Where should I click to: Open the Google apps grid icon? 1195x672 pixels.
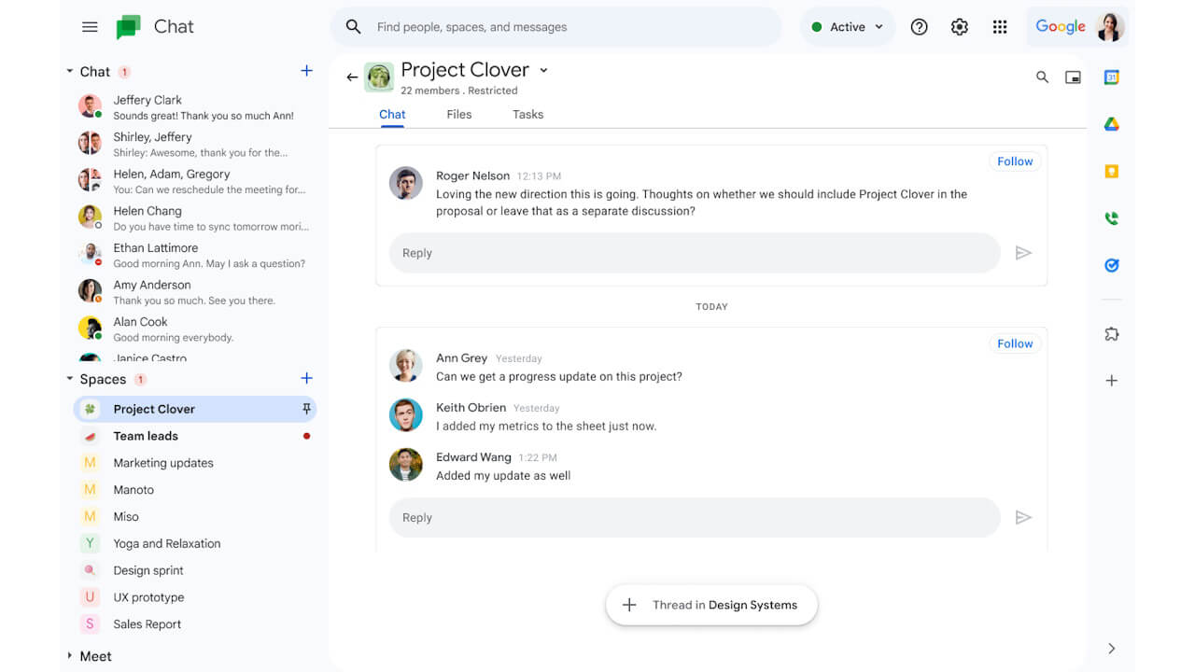point(1000,26)
